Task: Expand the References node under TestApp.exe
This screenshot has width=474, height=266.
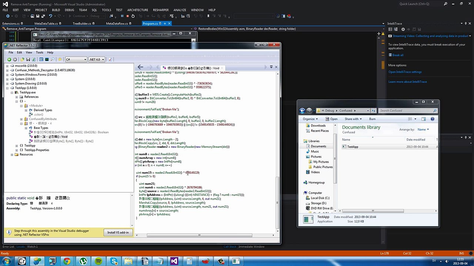Action: point(17,97)
